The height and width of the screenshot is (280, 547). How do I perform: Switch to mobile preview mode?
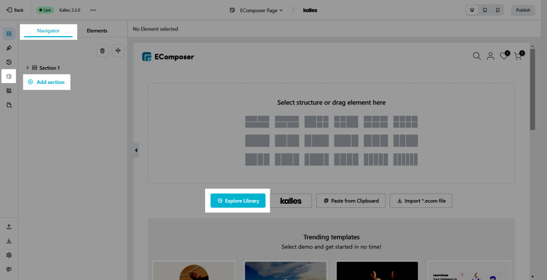pyautogui.click(x=498, y=10)
